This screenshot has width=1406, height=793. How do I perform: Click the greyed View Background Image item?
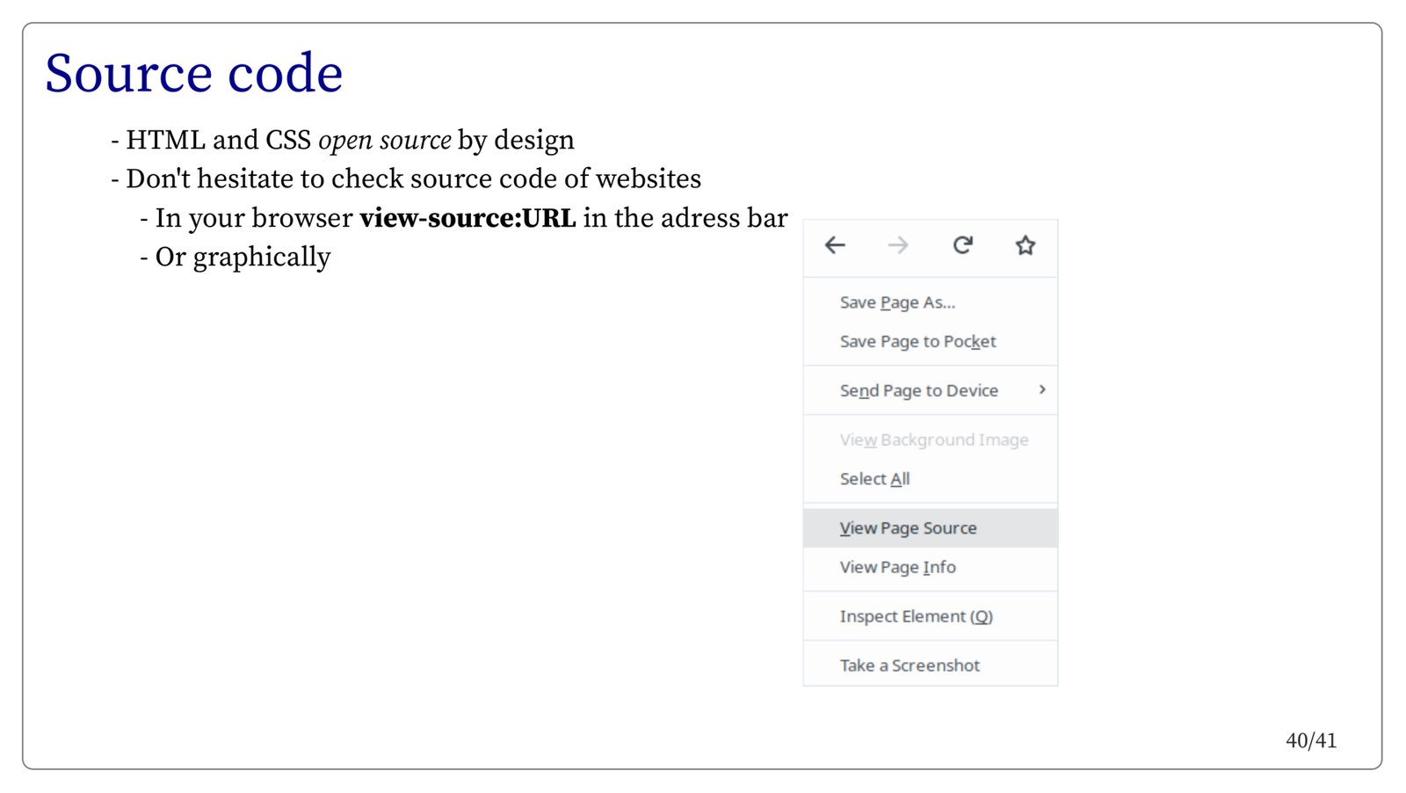pos(933,440)
